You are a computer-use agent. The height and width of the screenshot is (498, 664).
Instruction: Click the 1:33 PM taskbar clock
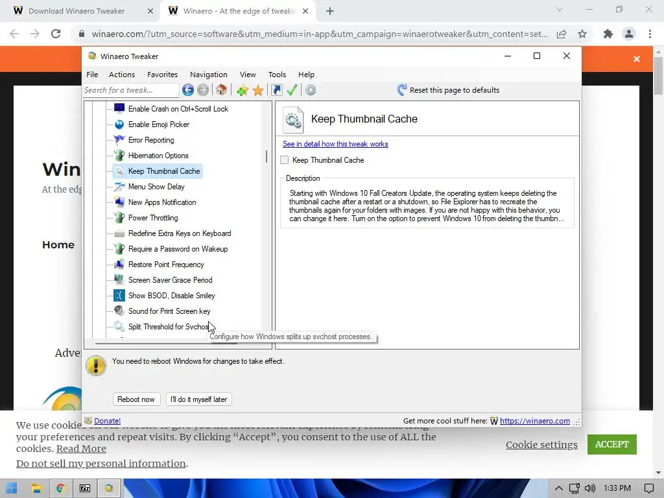(x=617, y=488)
